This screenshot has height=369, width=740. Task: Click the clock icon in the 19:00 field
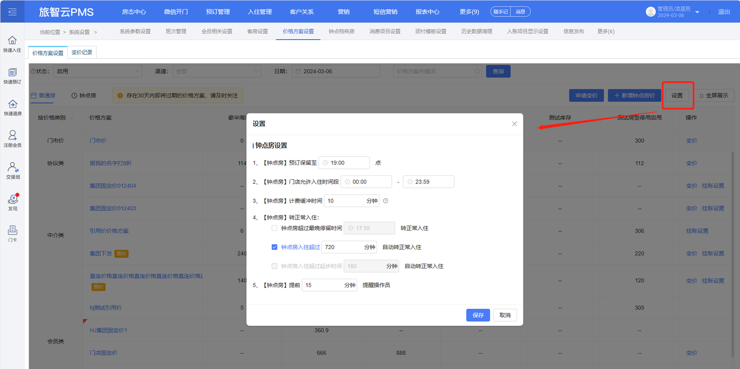(x=325, y=163)
